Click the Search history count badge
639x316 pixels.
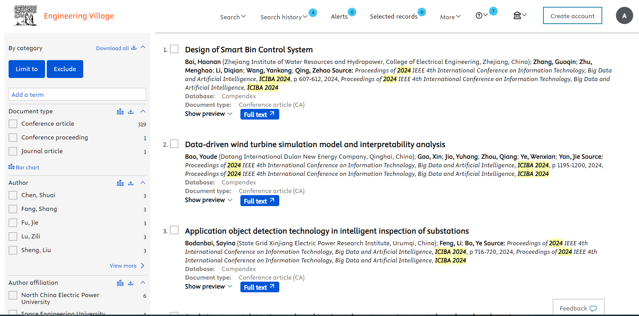tap(313, 13)
